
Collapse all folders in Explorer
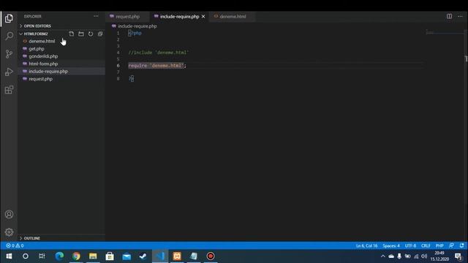click(x=100, y=34)
